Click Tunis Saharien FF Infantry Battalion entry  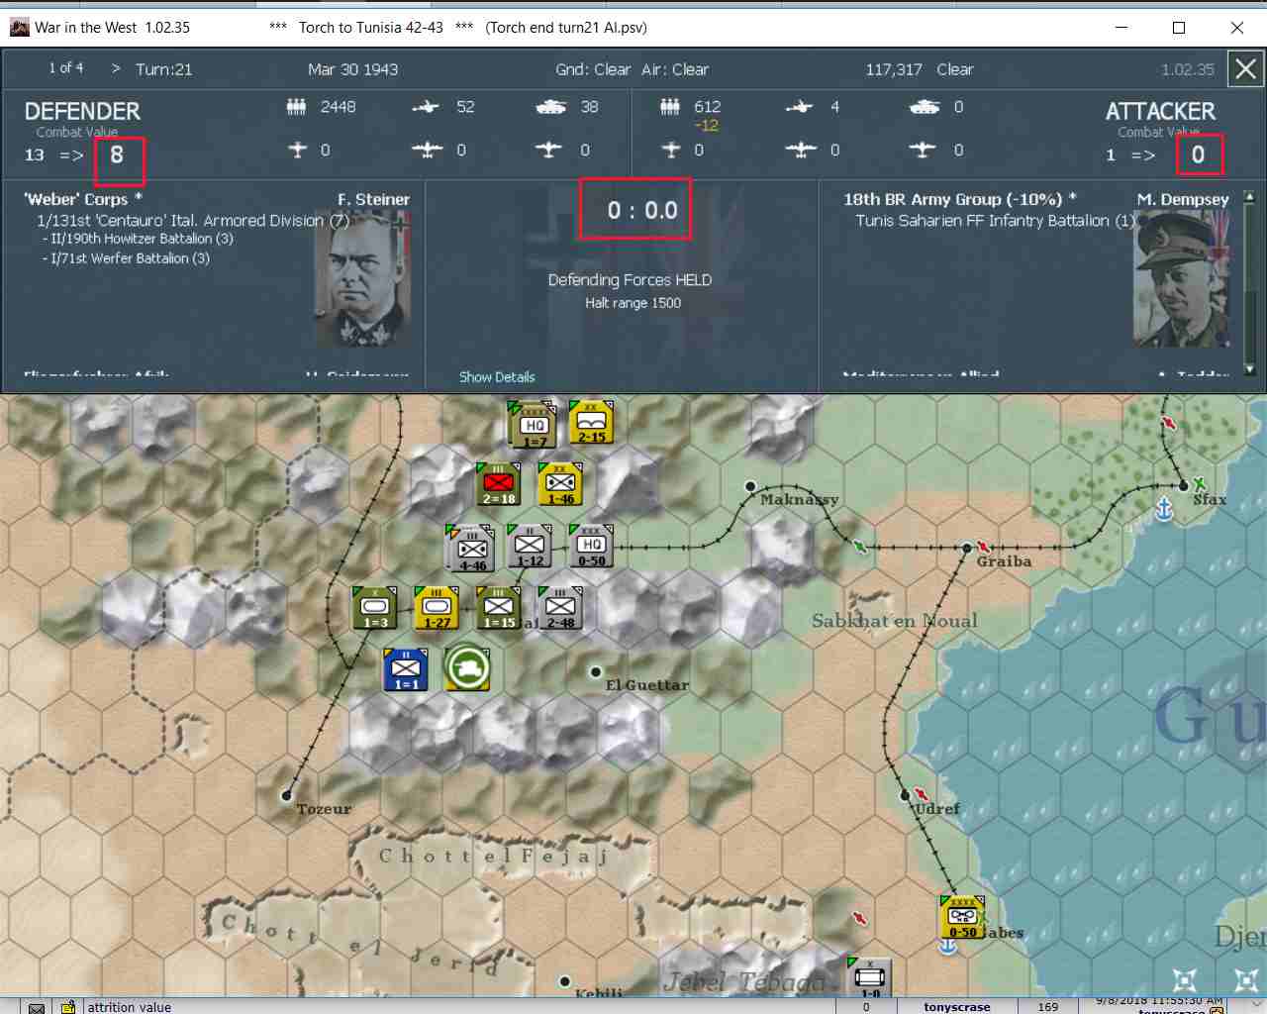[x=997, y=221]
